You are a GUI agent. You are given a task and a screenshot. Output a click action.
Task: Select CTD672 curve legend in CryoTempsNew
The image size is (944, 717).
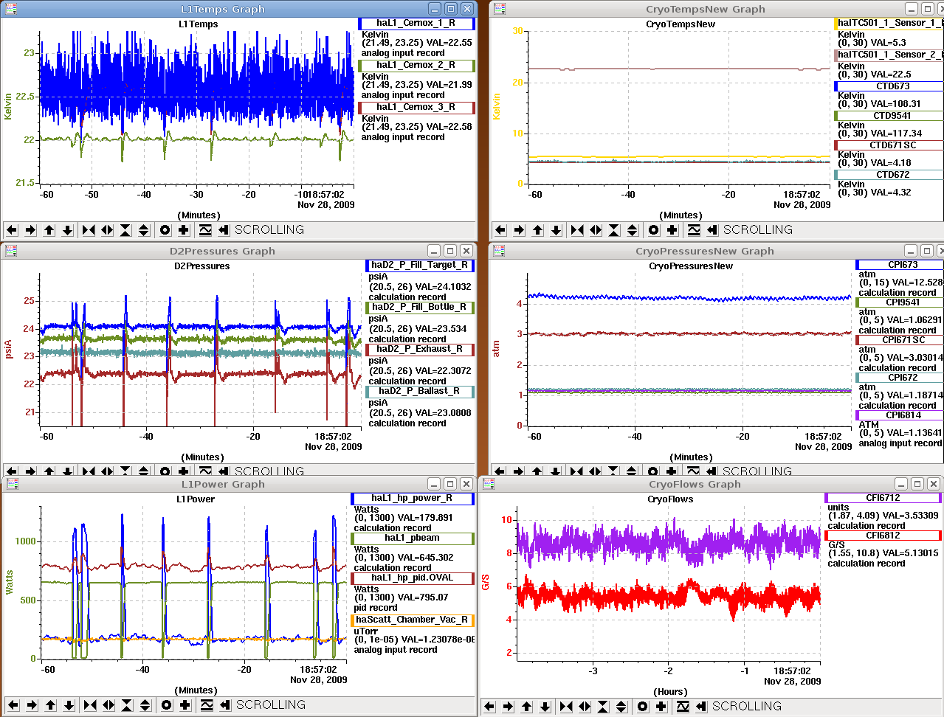[x=889, y=175]
